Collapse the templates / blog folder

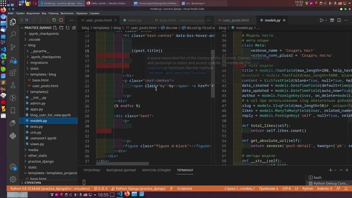[x=43, y=74]
